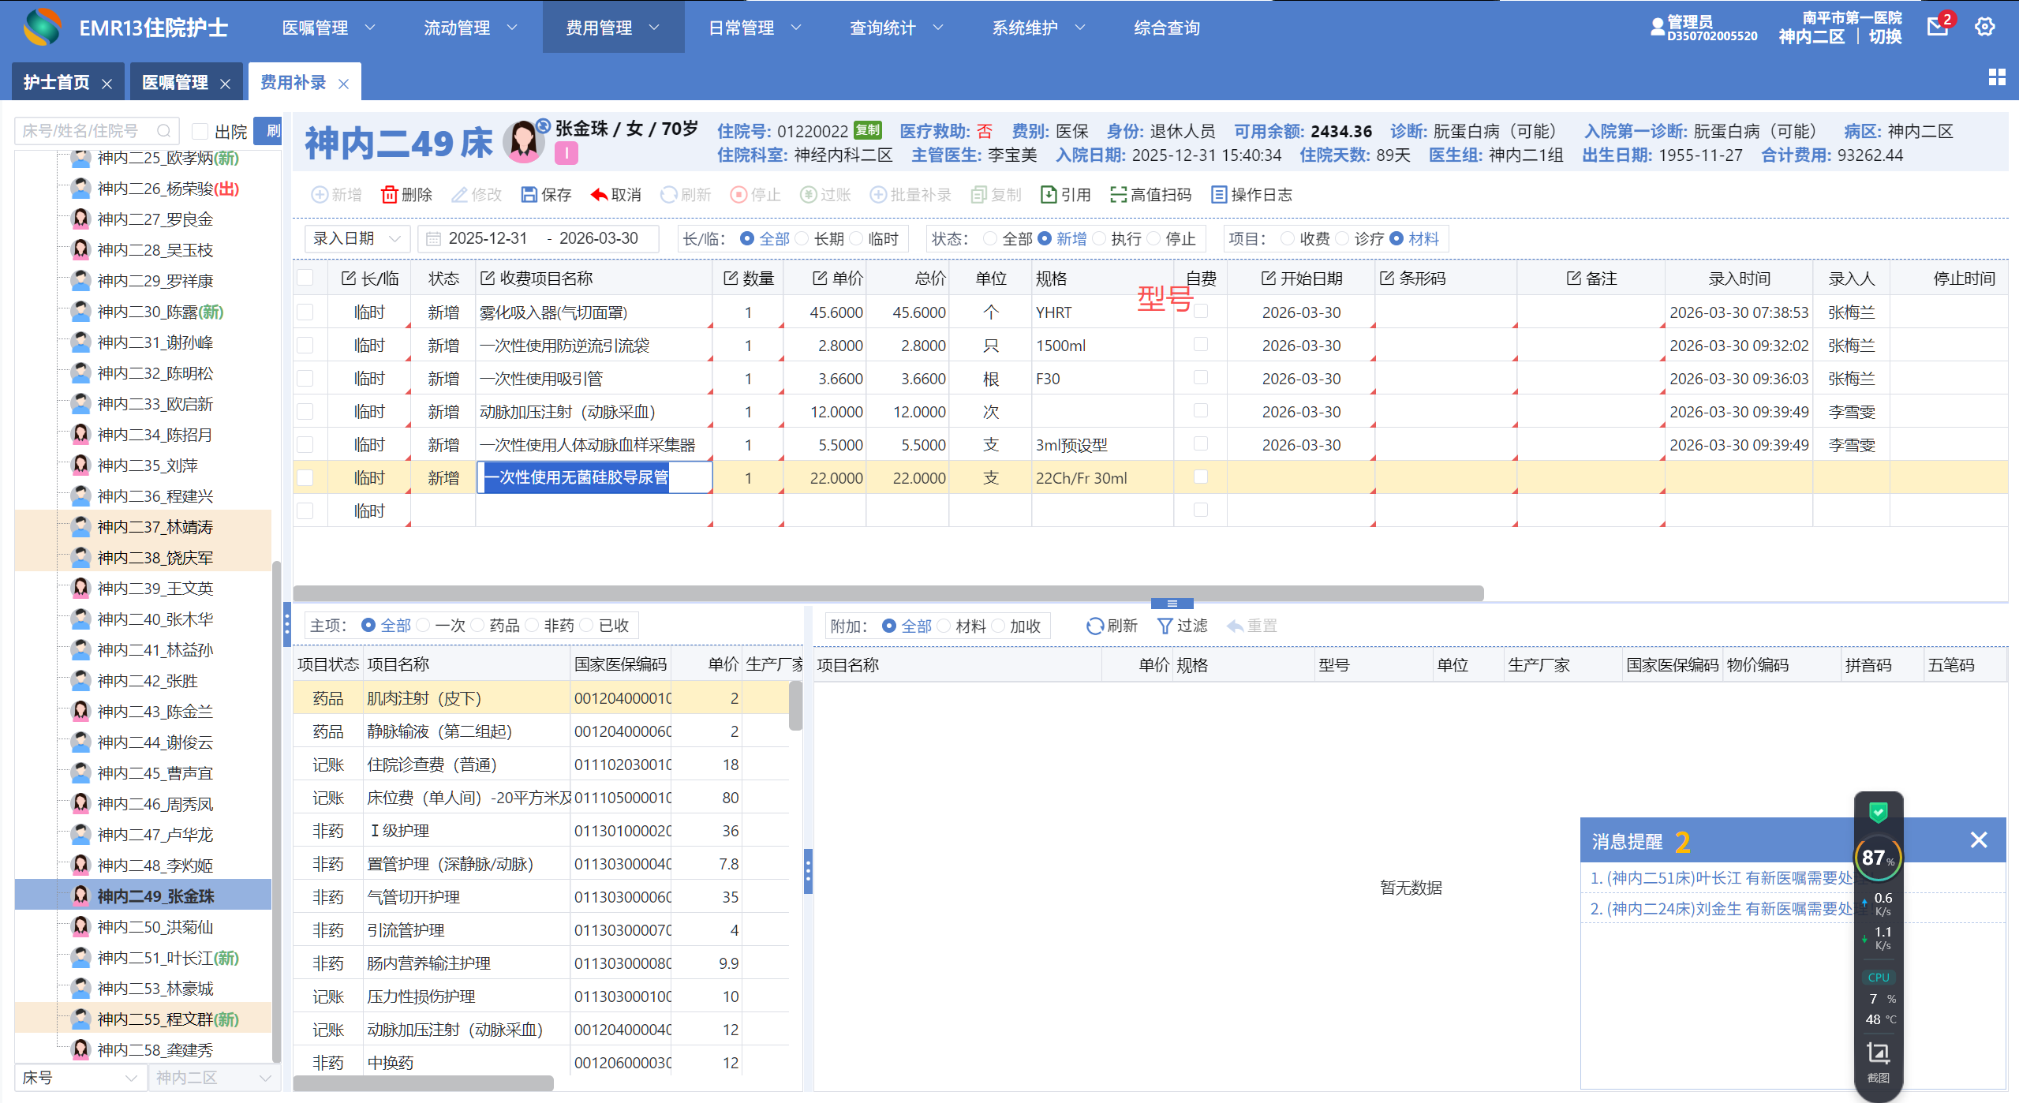Open the mail notification icon
This screenshot has height=1103, width=2019.
1937,27
